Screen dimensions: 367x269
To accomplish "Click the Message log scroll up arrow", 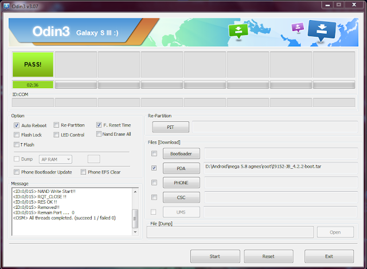I will 135,192.
